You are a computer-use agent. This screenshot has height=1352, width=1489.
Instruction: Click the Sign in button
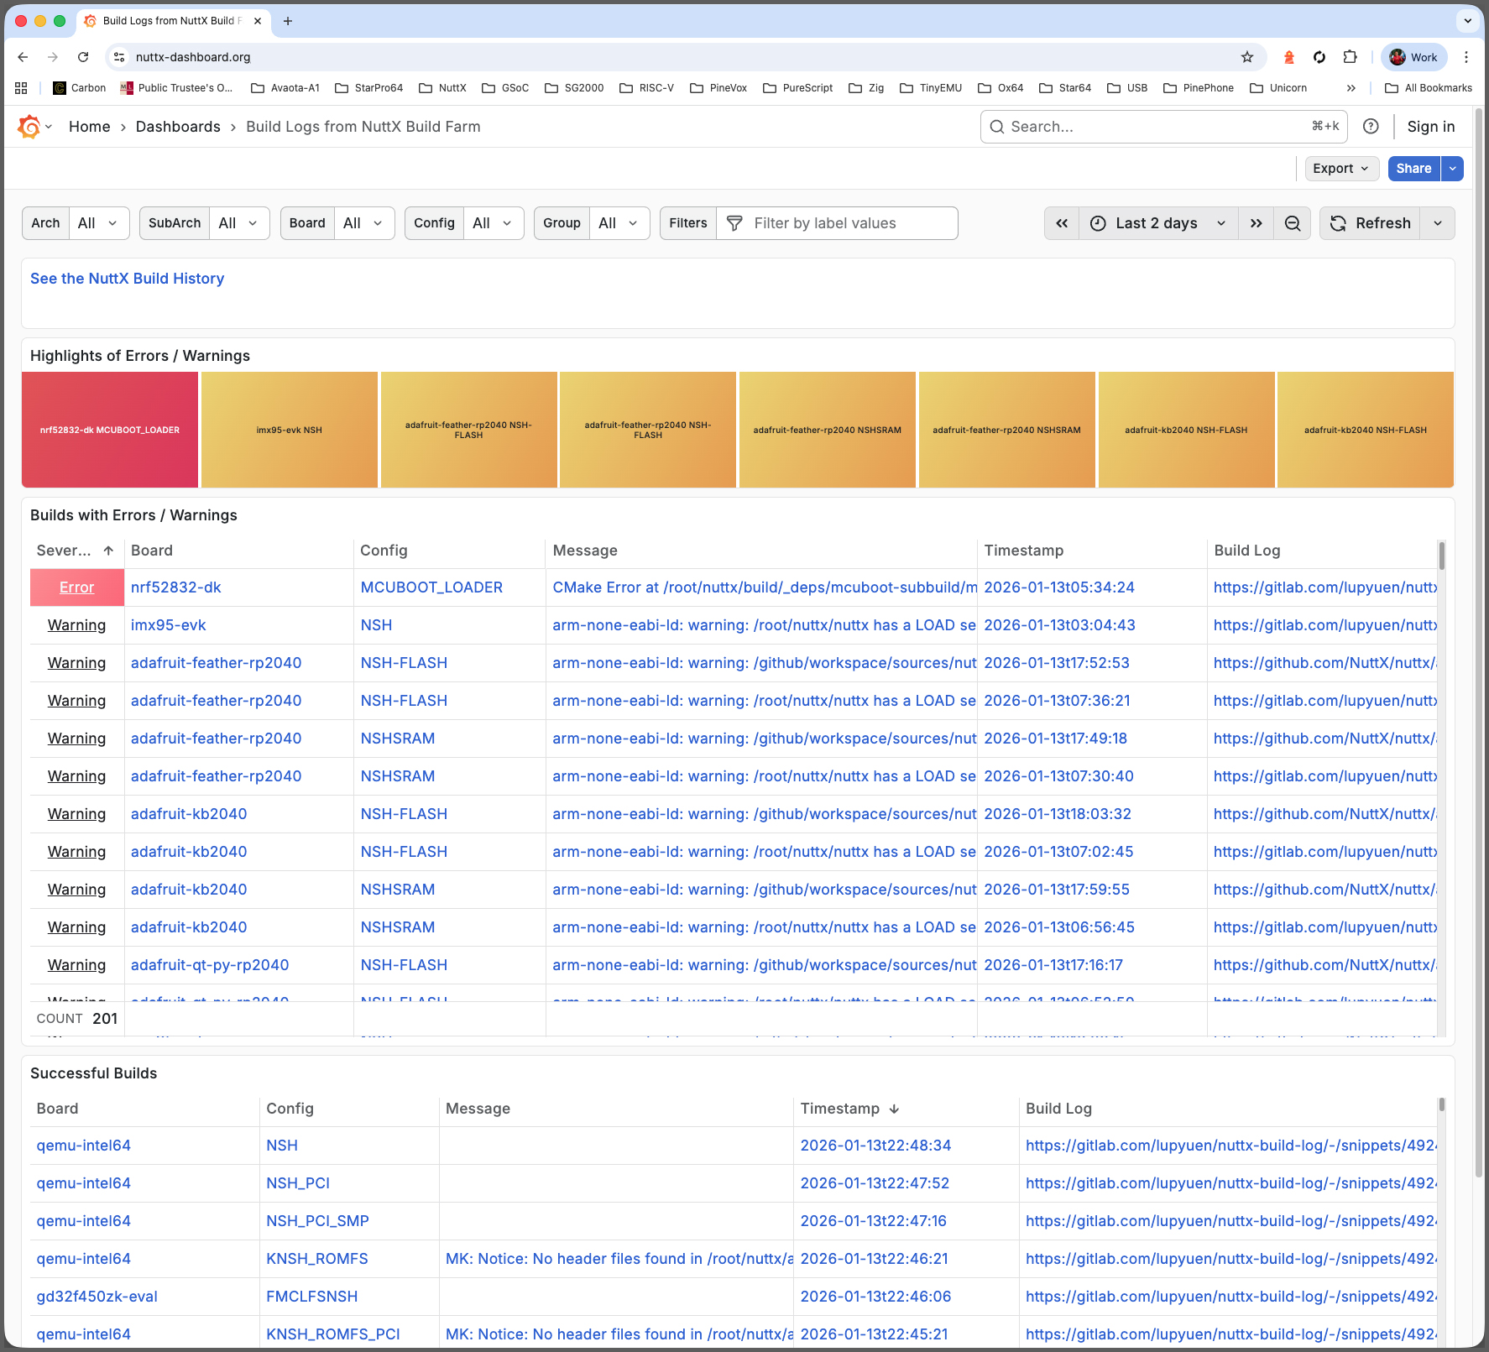click(1431, 126)
